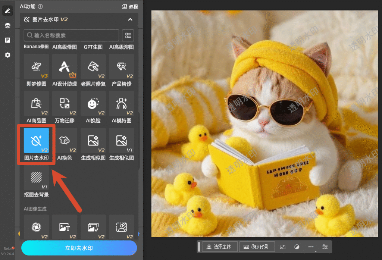Screen dimensions: 382x260
Task: Launch the AI换脸 face swap tool
Action: tap(93, 103)
